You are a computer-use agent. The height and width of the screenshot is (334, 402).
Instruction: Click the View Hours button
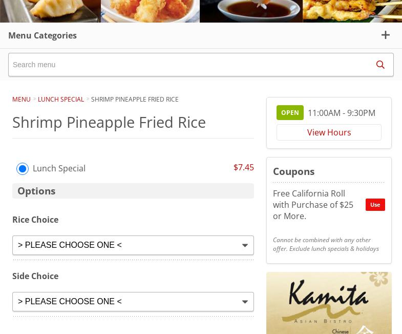(329, 132)
